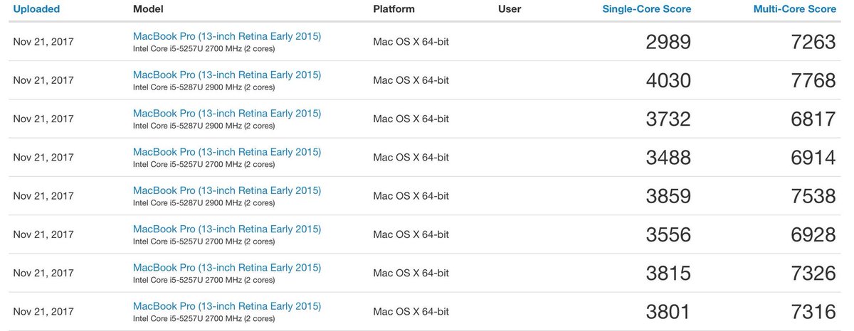The image size is (854, 331).
Task: Open MacBook Pro result scoring 4030
Action: coord(227,75)
